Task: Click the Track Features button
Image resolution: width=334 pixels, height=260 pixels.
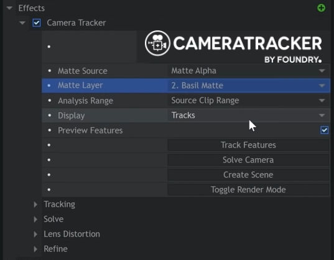Action: tap(248, 145)
